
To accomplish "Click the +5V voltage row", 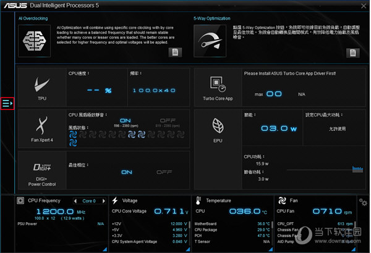I will pyautogui.click(x=150, y=230).
